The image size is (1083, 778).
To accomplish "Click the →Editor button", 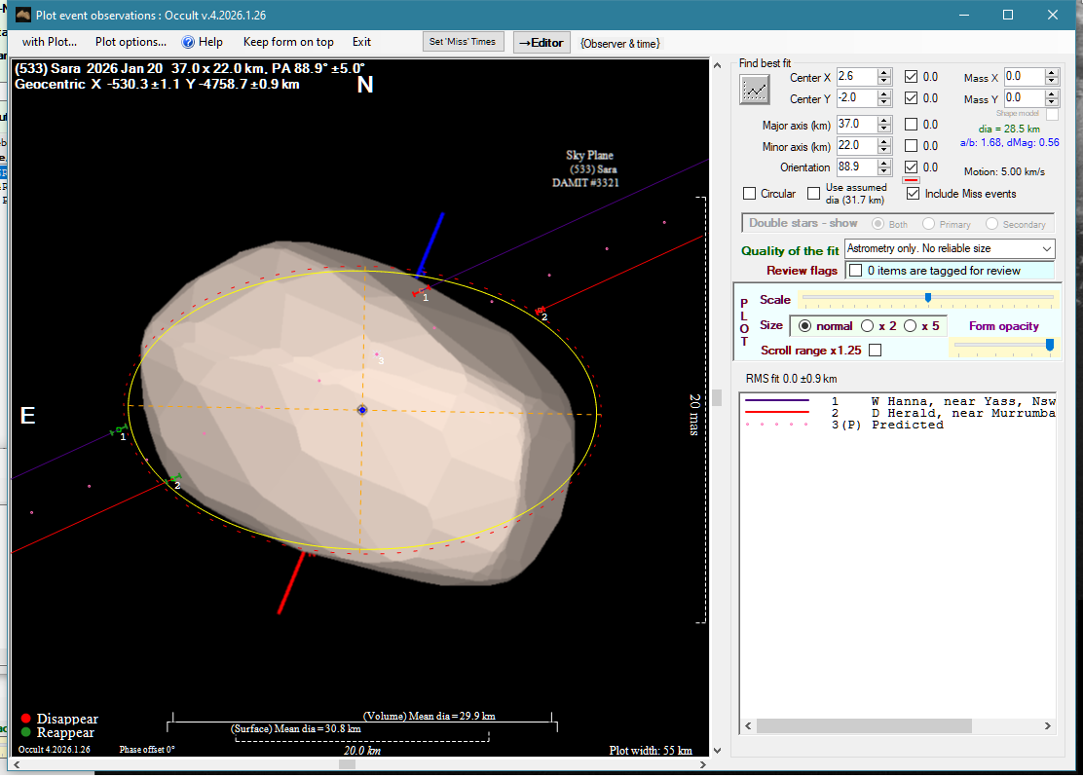I will coord(541,43).
